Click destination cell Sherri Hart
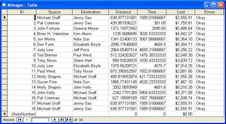The width and height of the screenshot is (226, 124). [90, 60]
